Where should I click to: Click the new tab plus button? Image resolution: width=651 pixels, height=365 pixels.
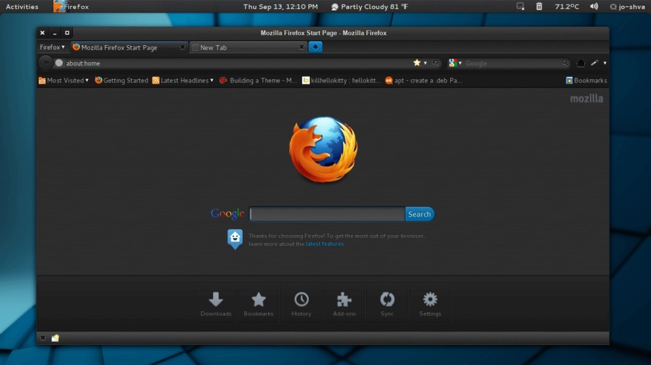click(x=315, y=47)
